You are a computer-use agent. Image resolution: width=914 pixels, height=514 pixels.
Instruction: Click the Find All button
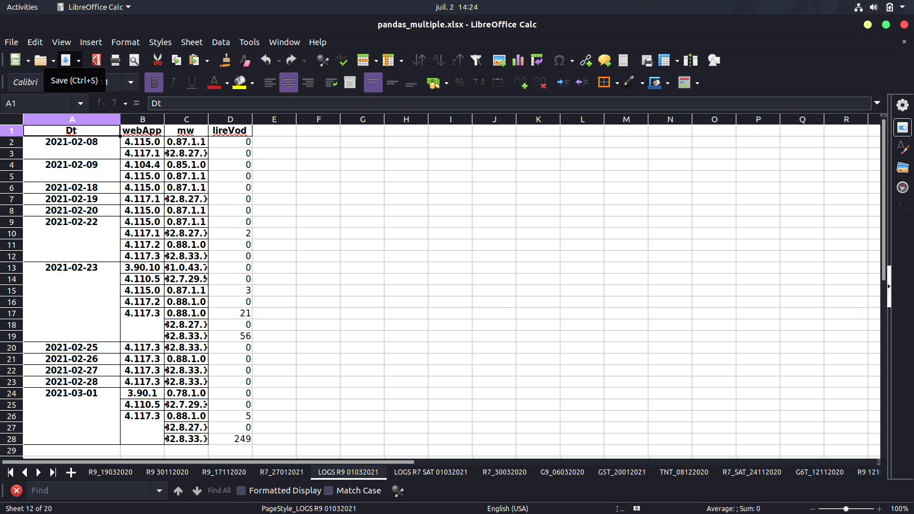[219, 491]
